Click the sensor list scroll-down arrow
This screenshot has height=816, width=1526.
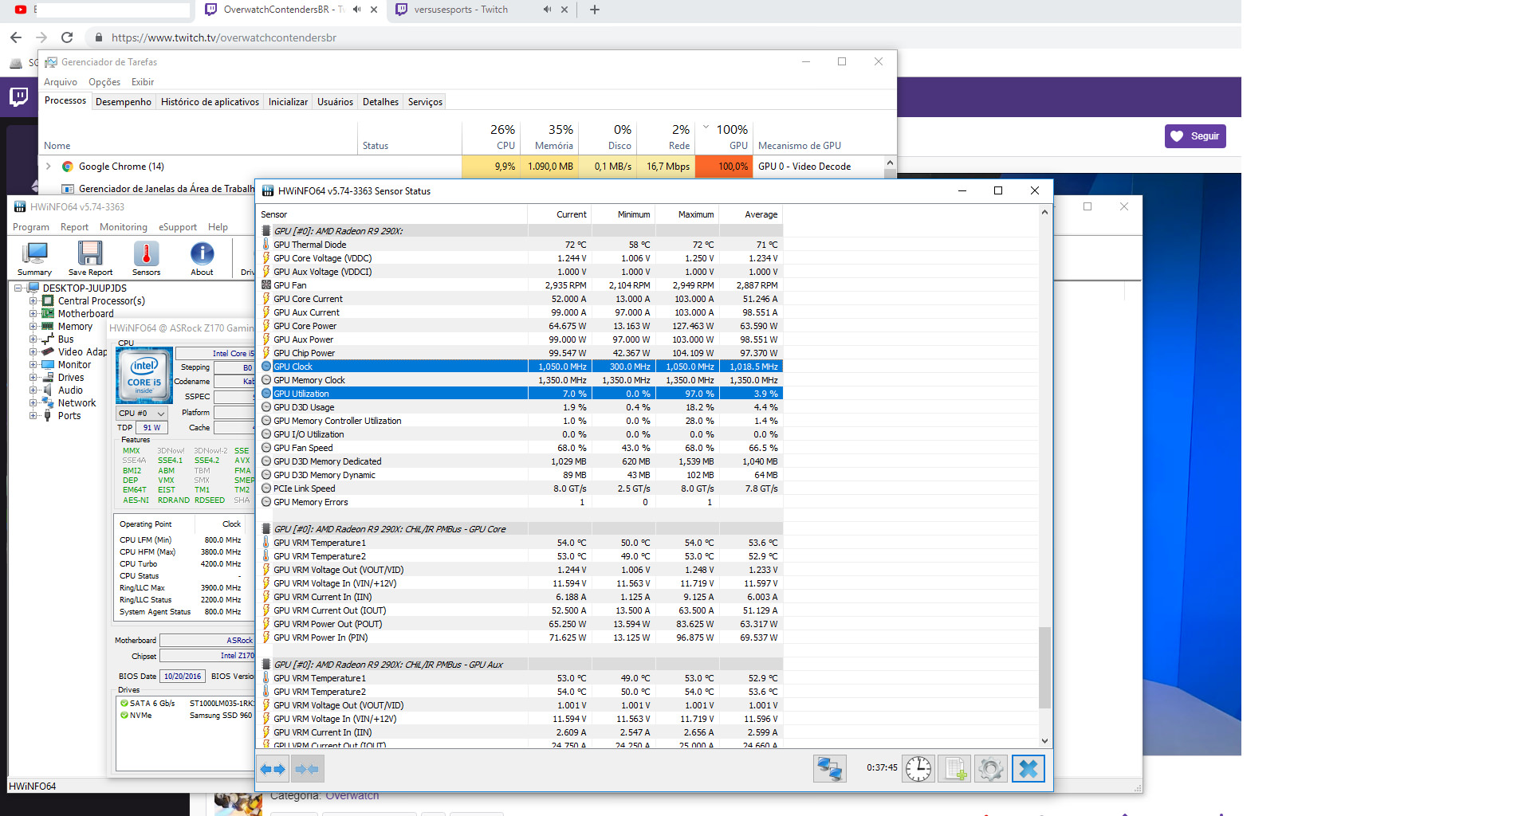coord(1044,741)
